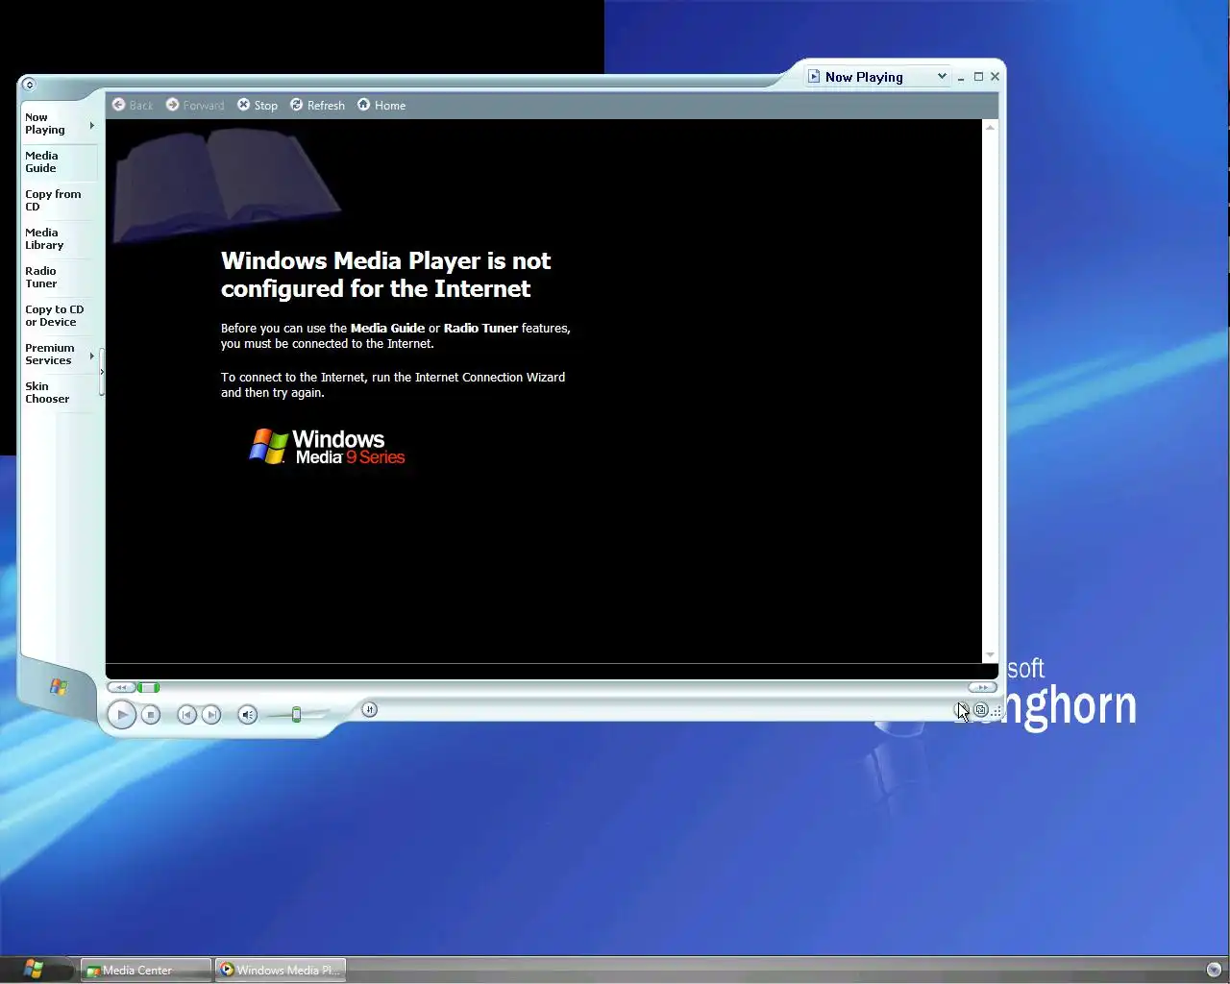Maximize the Windows Media Player window

(x=978, y=77)
